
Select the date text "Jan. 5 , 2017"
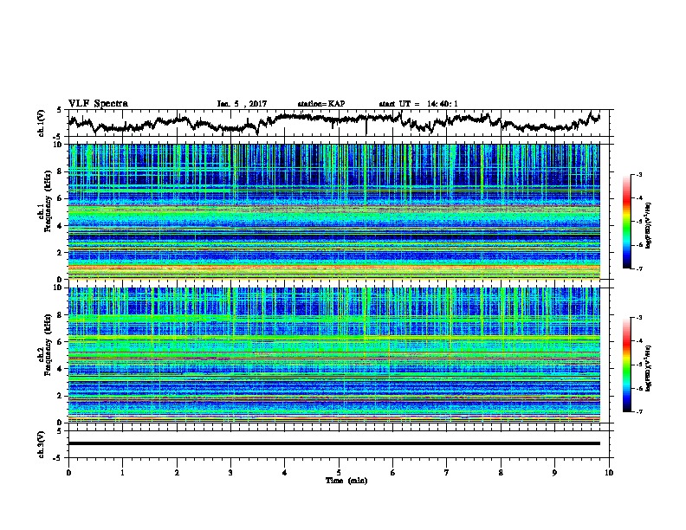242,104
